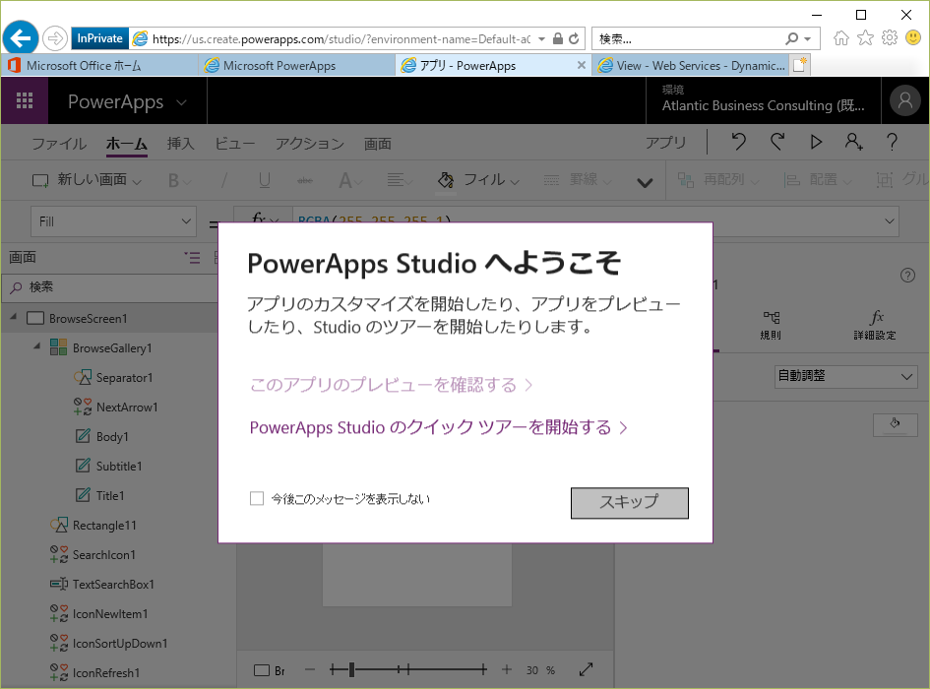Viewport: 930px width, 689px height.
Task: Open the Screen ribbon tab
Action: 378,144
